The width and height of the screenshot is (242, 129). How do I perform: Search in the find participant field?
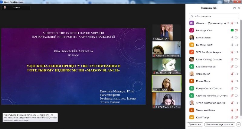pos(214,16)
